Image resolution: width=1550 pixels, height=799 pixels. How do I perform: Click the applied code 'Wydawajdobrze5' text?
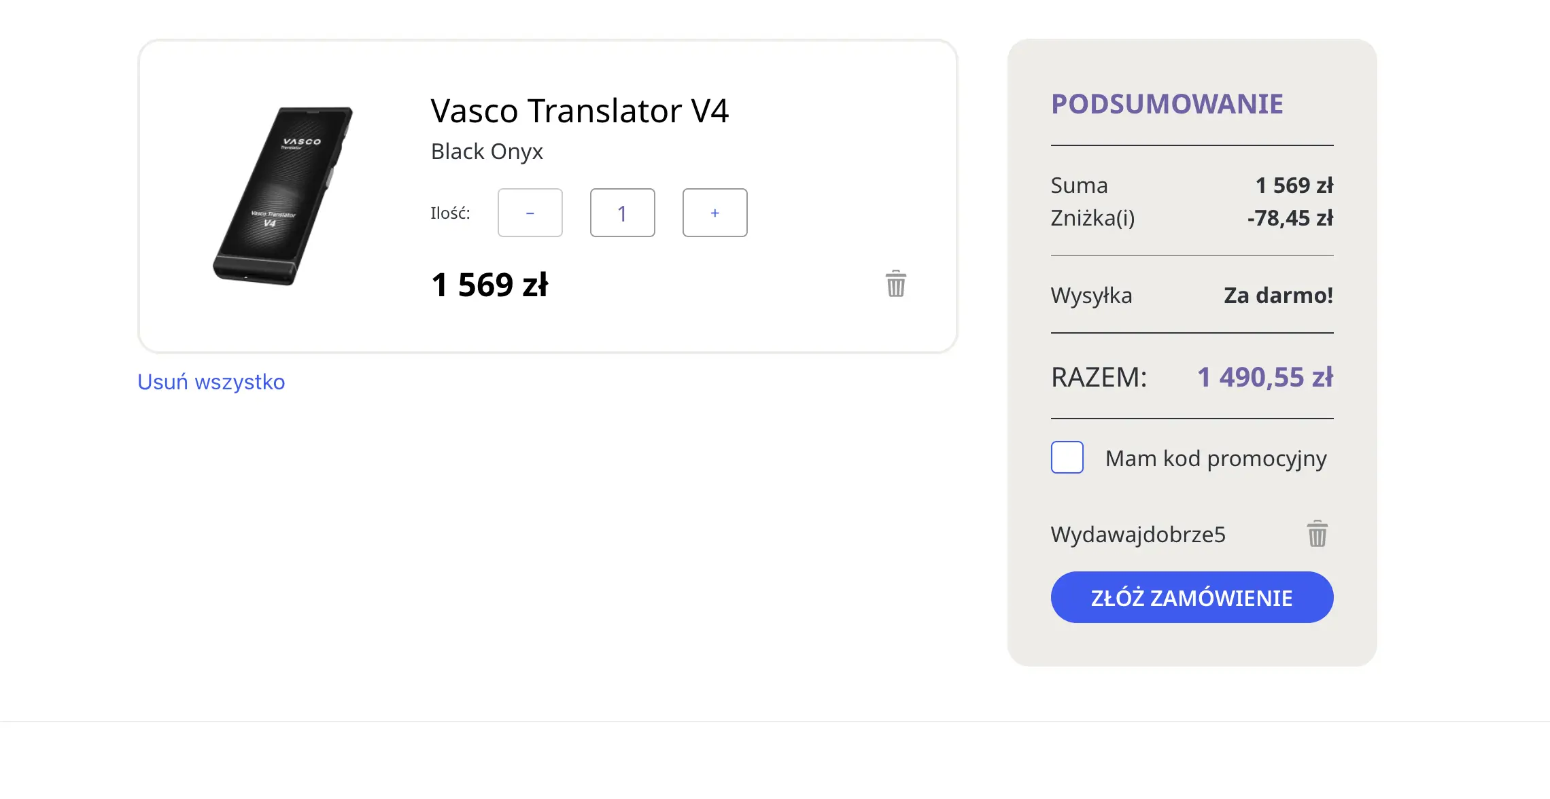tap(1138, 535)
